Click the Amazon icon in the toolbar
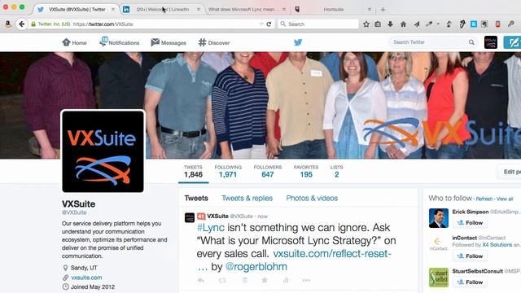 (x=7, y=24)
